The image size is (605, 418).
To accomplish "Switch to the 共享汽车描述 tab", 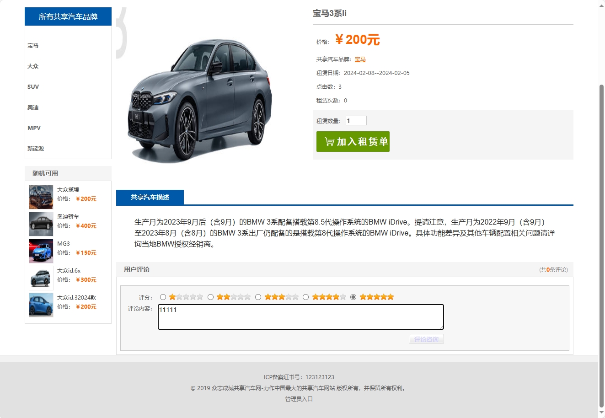I will (151, 197).
